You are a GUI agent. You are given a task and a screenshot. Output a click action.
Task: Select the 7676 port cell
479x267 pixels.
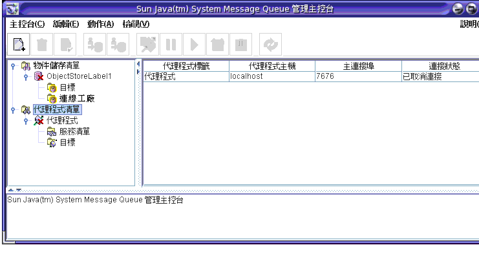(x=358, y=76)
